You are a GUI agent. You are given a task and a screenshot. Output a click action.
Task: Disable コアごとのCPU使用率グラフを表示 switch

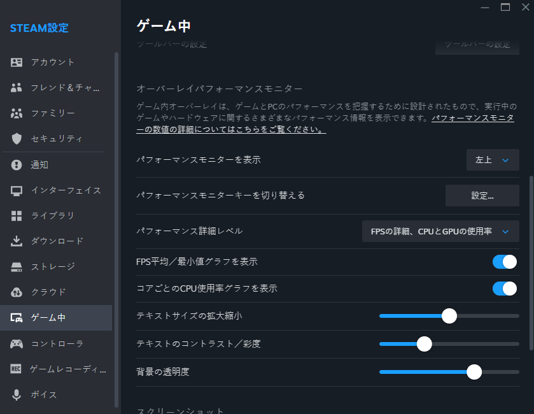505,289
